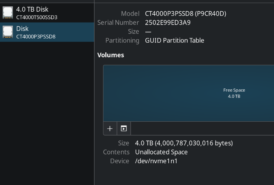The height and width of the screenshot is (185, 274).
Task: Click the Serial Number field label
Action: click(x=118, y=23)
